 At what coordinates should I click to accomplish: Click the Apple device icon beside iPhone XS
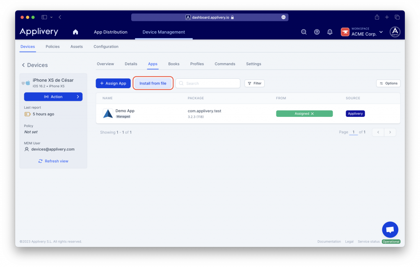[28, 83]
